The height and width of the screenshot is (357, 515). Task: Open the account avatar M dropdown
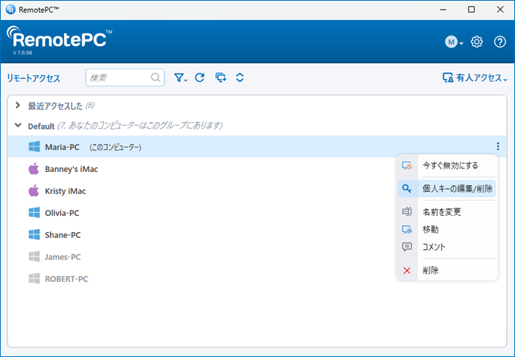tap(453, 42)
